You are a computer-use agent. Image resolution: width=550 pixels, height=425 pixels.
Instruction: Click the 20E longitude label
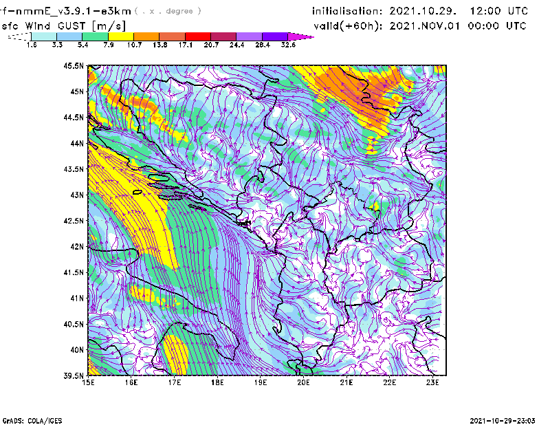click(303, 382)
